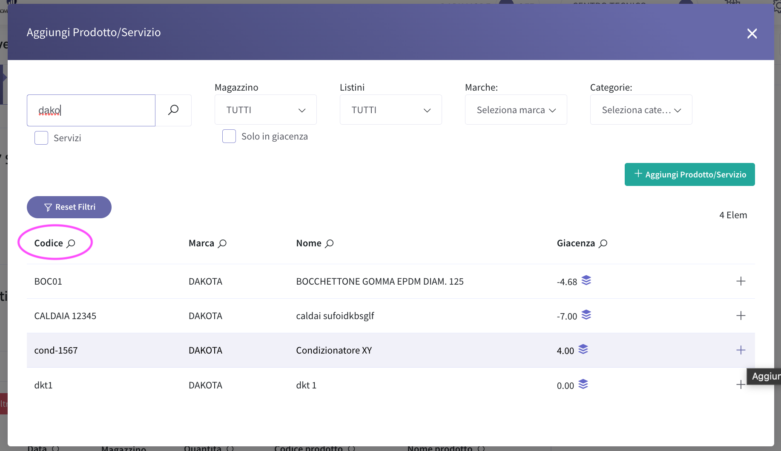Open stock layers icon for cond-1567
This screenshot has height=451, width=781.
(x=583, y=349)
